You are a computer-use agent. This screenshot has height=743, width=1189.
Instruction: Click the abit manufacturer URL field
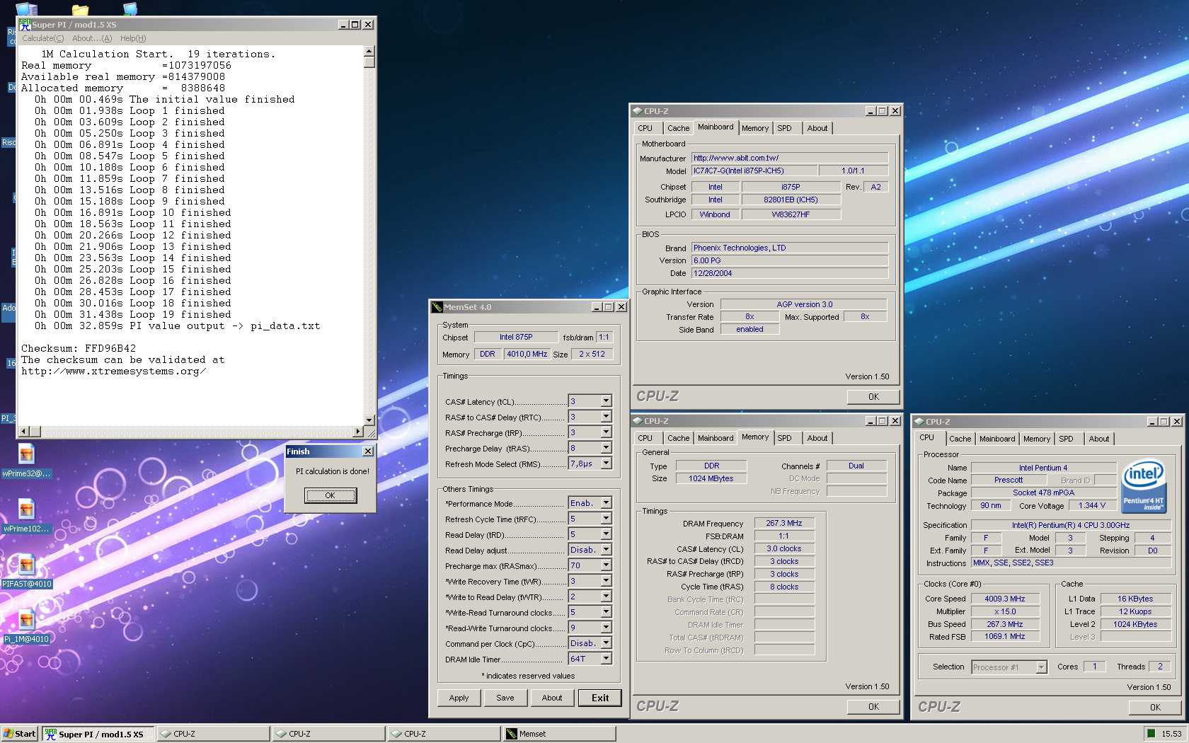pos(790,158)
